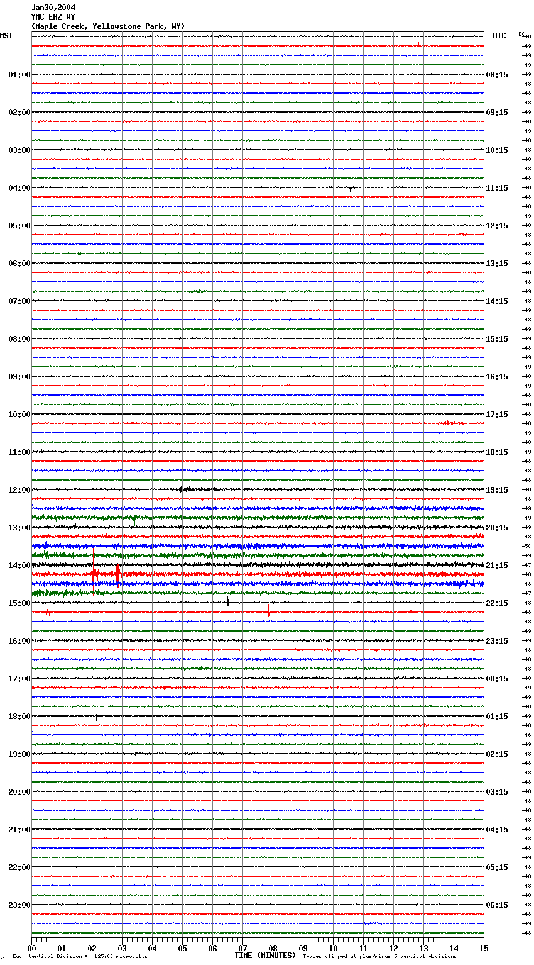Click the '00' minute tick label
The image size is (534, 965).
pyautogui.click(x=32, y=949)
